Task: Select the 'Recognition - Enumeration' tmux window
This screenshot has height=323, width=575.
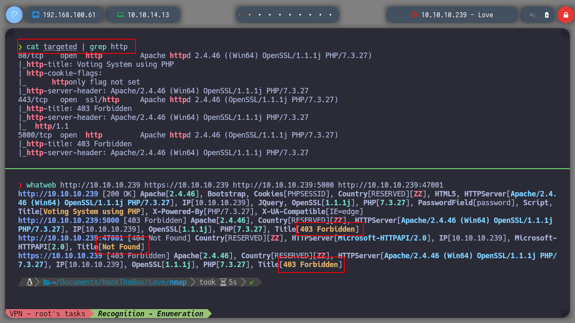Action: (x=151, y=314)
